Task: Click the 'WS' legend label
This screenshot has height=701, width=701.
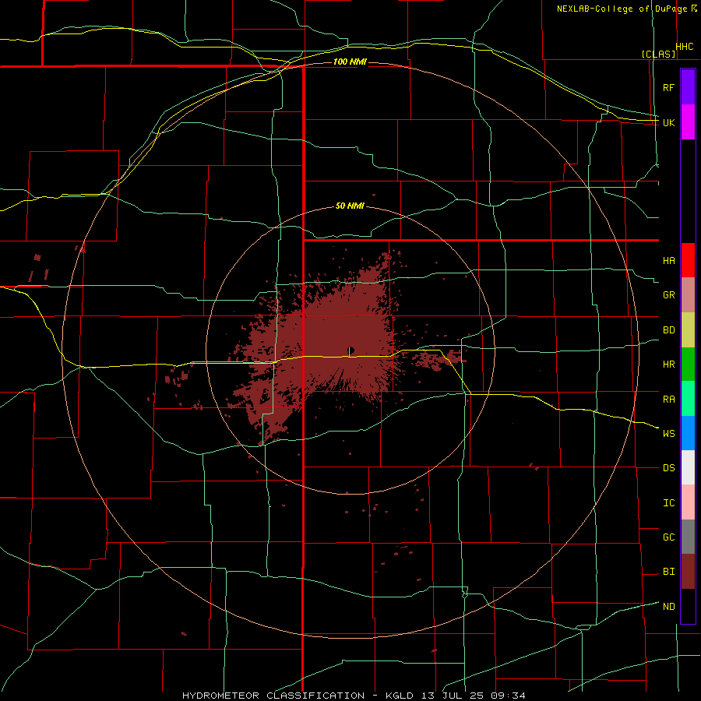Action: pyautogui.click(x=668, y=434)
